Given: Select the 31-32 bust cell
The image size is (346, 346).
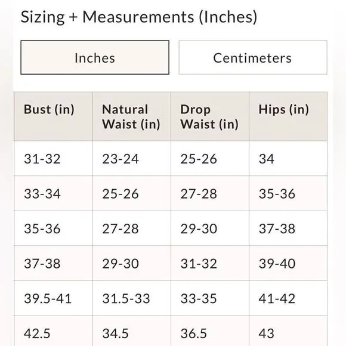Looking at the screenshot, I should (53, 159).
